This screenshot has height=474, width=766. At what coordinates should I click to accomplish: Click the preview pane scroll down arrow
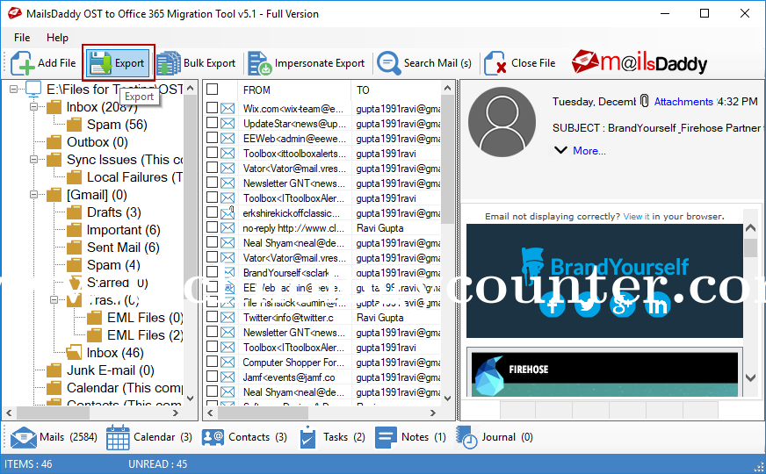751,377
